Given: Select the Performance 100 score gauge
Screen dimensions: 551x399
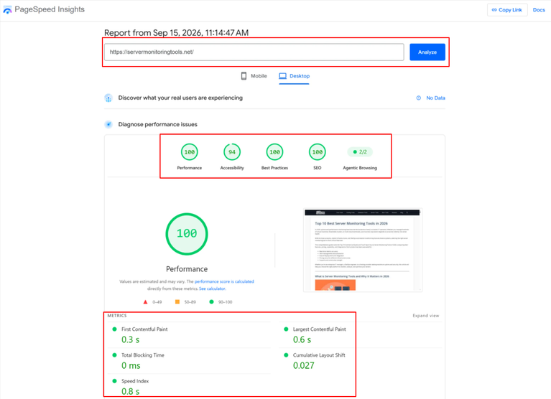Looking at the screenshot, I should pyautogui.click(x=190, y=152).
